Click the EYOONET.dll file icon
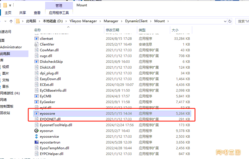Screen dimensions: 249x159 click(x=37, y=119)
